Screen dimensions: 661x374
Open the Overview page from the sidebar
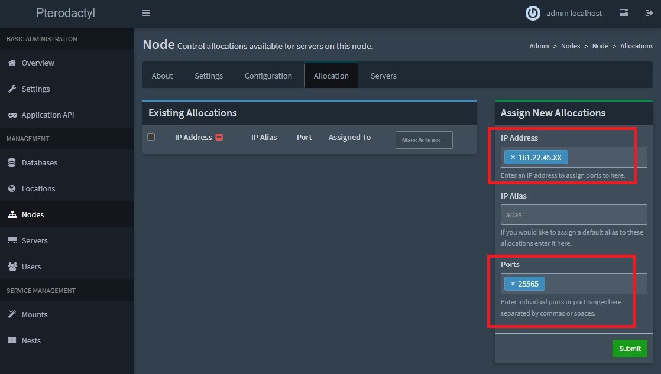click(37, 63)
